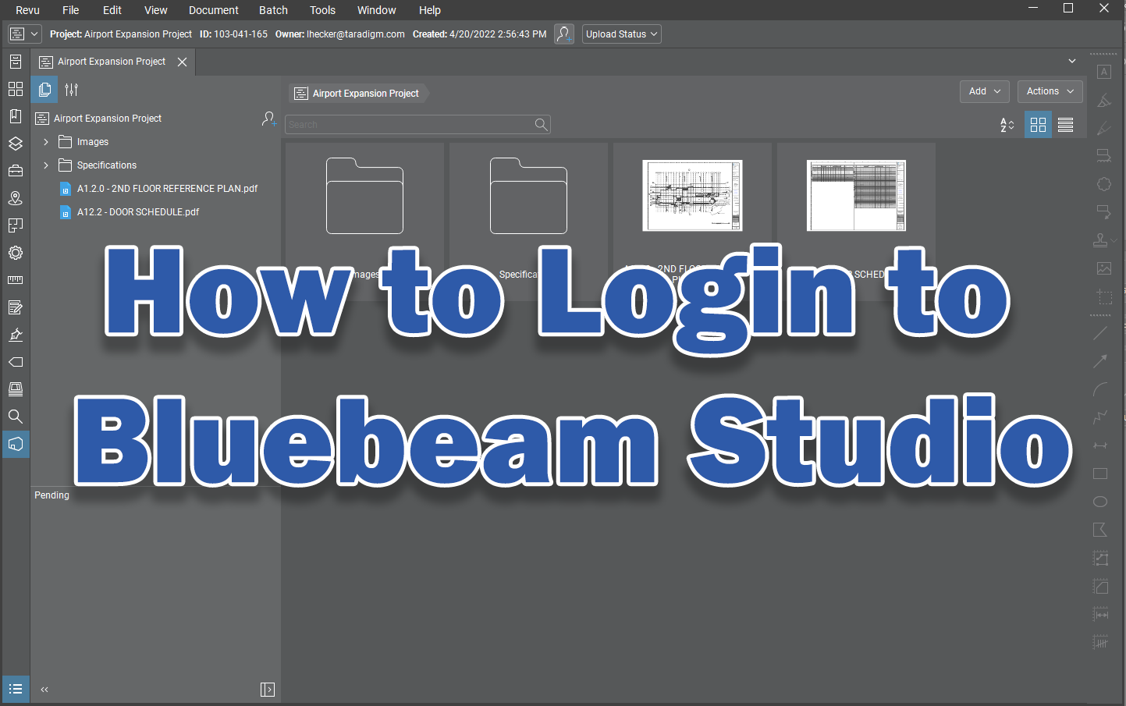Open the Actions dropdown
The height and width of the screenshot is (706, 1126).
coord(1050,91)
